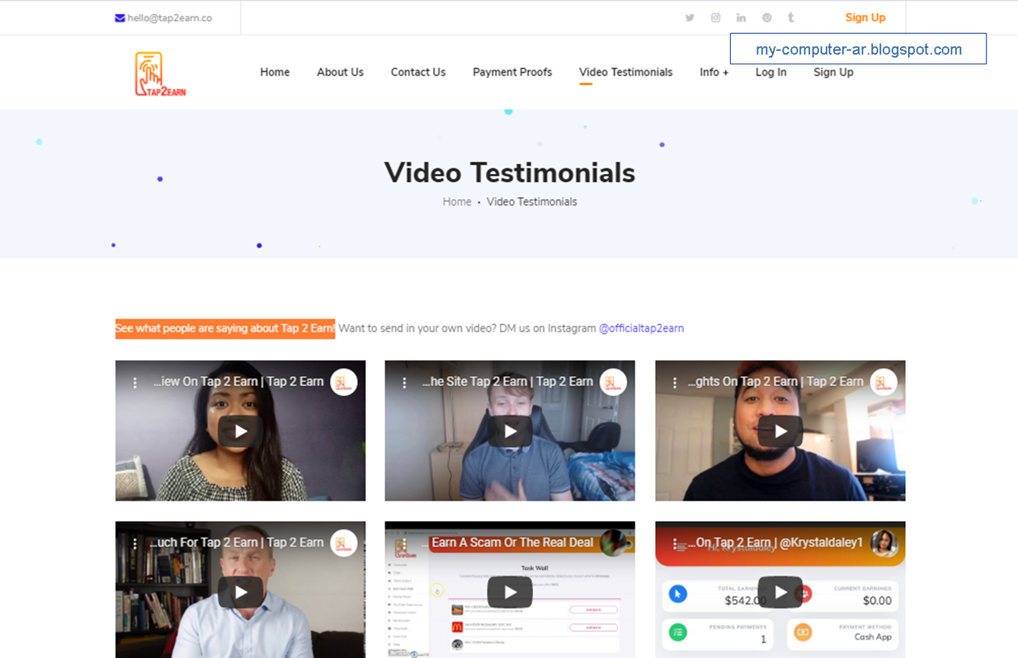
Task: Play 'Earn A Scam Or The Real Deal' video
Action: (510, 591)
